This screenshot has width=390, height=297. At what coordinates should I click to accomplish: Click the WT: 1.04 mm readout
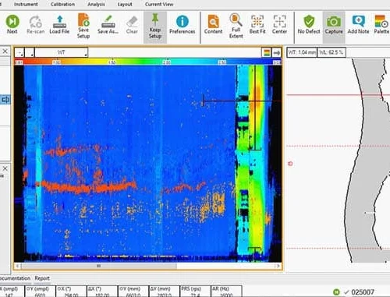coord(302,52)
